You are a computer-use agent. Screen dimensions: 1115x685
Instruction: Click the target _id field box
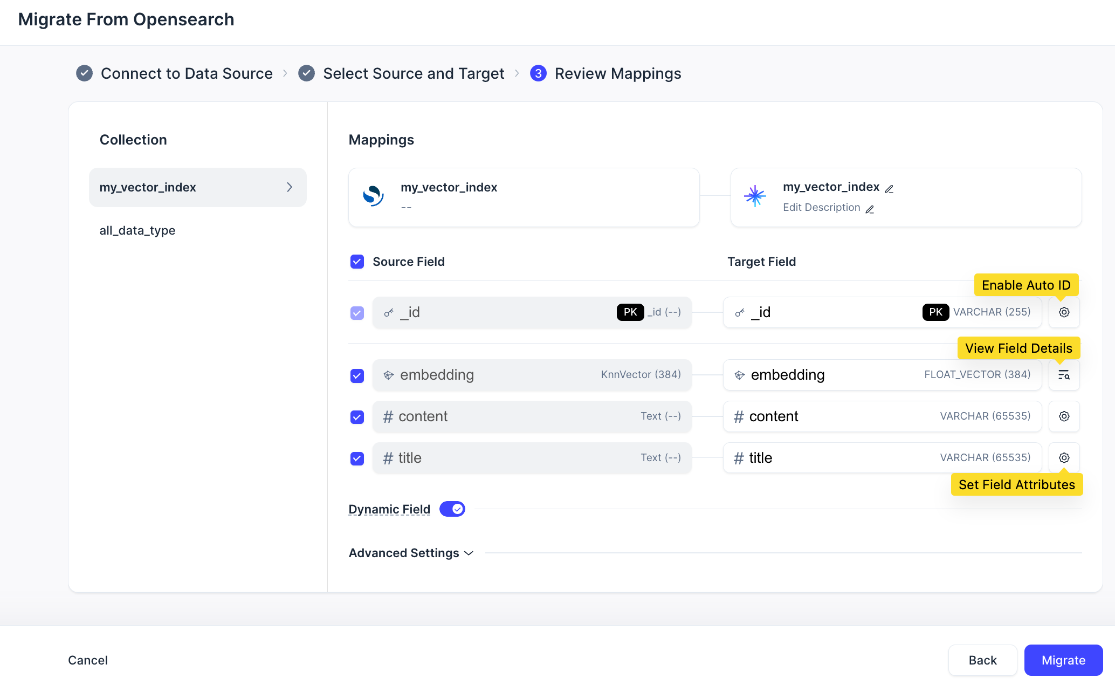(x=882, y=312)
